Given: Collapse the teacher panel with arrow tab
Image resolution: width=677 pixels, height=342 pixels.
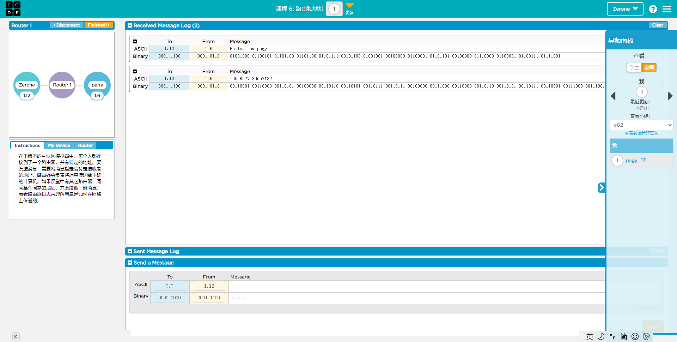Looking at the screenshot, I should click(x=601, y=187).
